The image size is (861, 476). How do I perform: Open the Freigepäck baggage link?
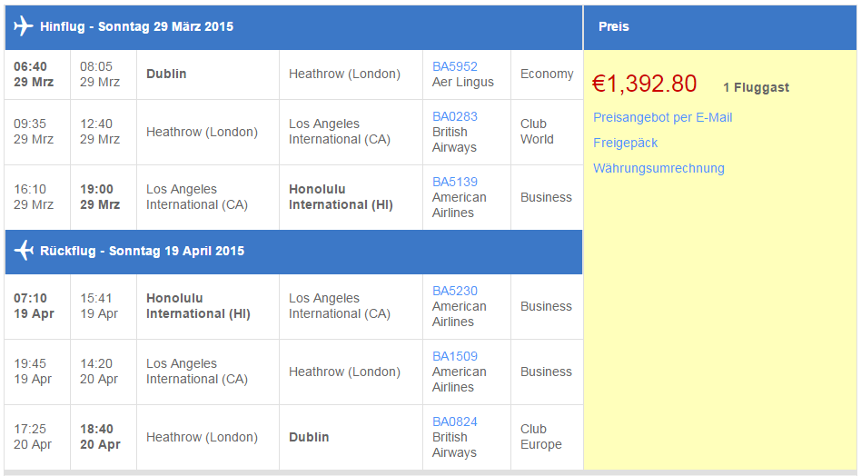click(x=625, y=143)
